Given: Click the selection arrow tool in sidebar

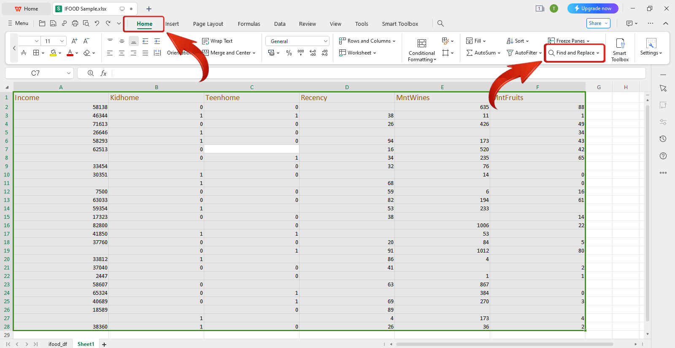Looking at the screenshot, I should click(x=663, y=88).
